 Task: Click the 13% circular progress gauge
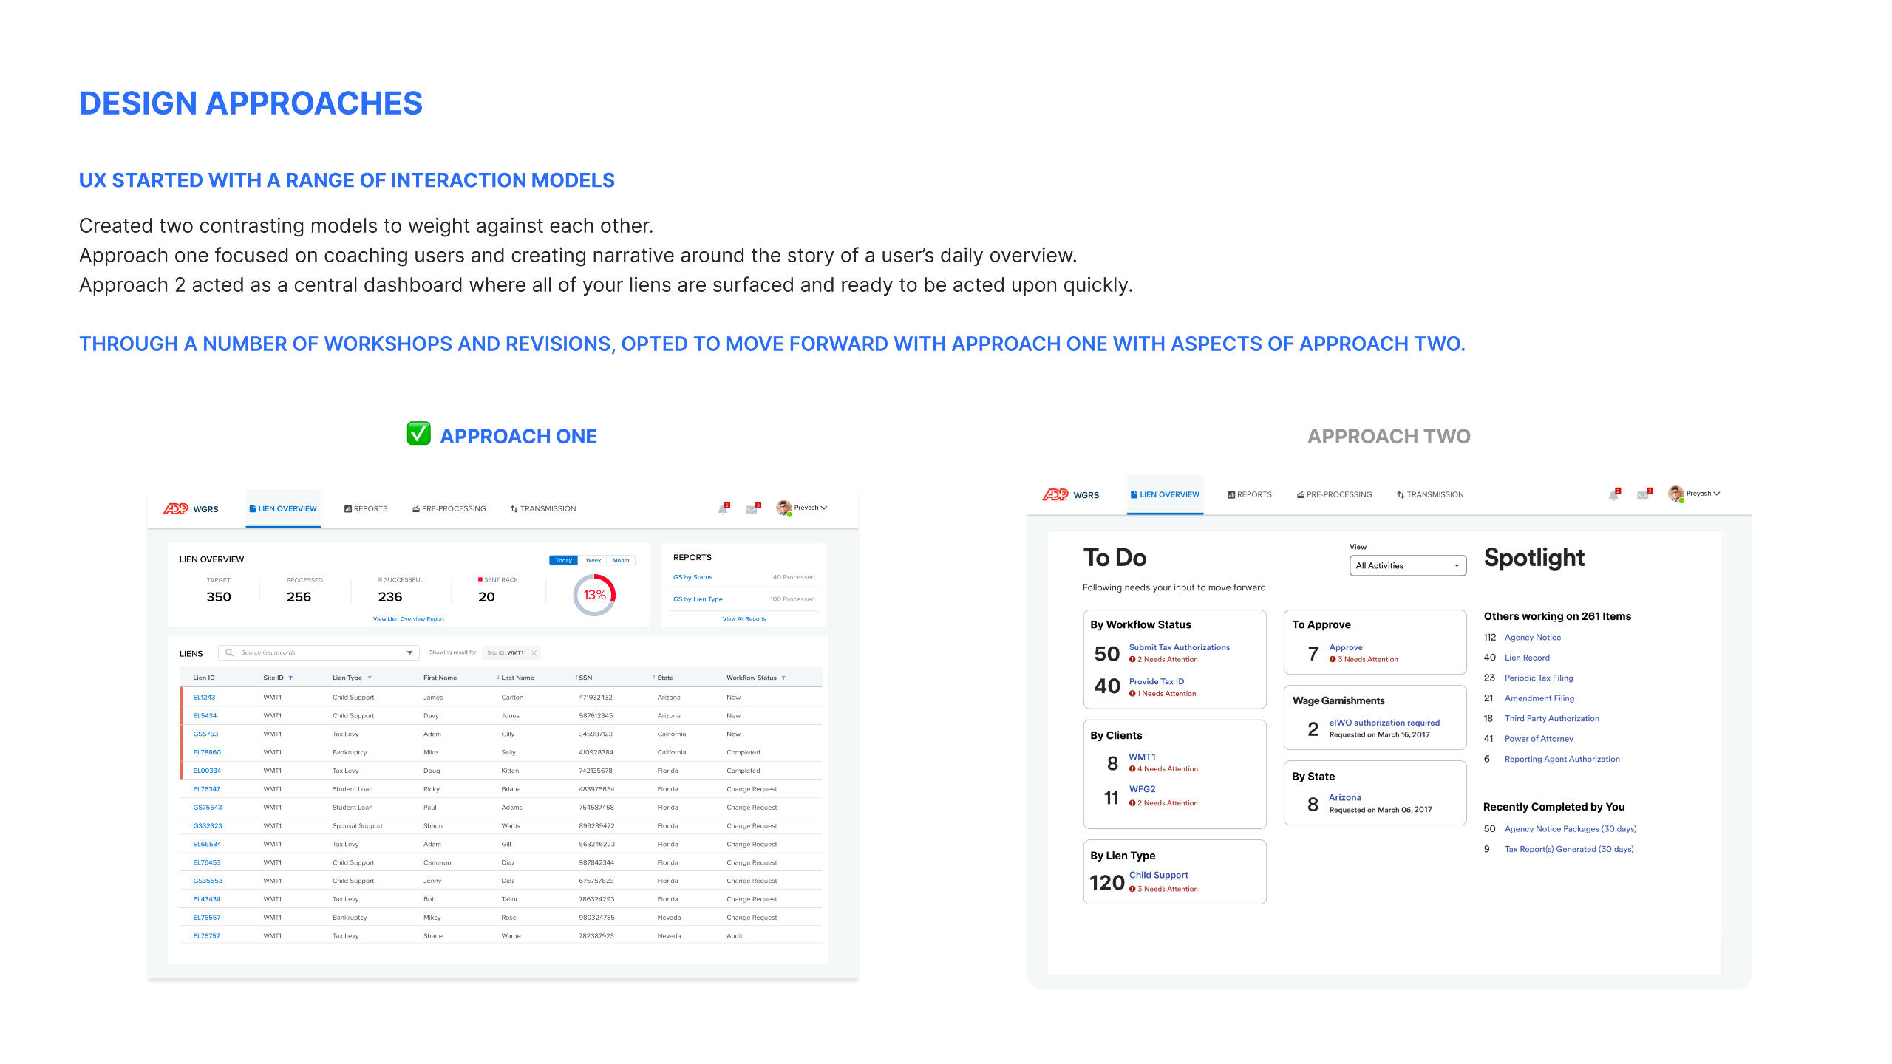(594, 595)
